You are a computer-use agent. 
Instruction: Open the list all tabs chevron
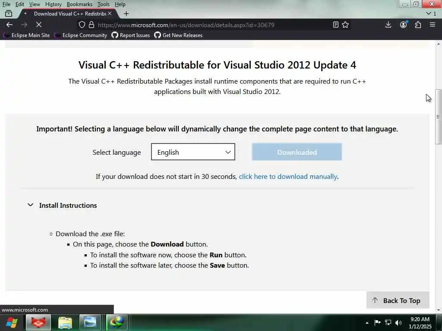[x=431, y=13]
